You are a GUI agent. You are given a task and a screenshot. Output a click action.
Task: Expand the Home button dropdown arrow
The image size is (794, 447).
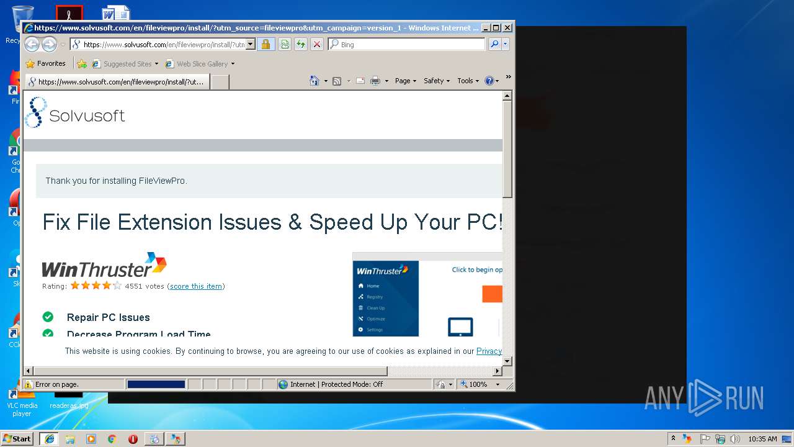pyautogui.click(x=326, y=81)
